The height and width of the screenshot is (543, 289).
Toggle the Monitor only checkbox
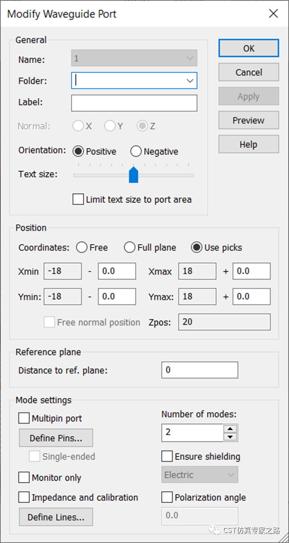[24, 477]
